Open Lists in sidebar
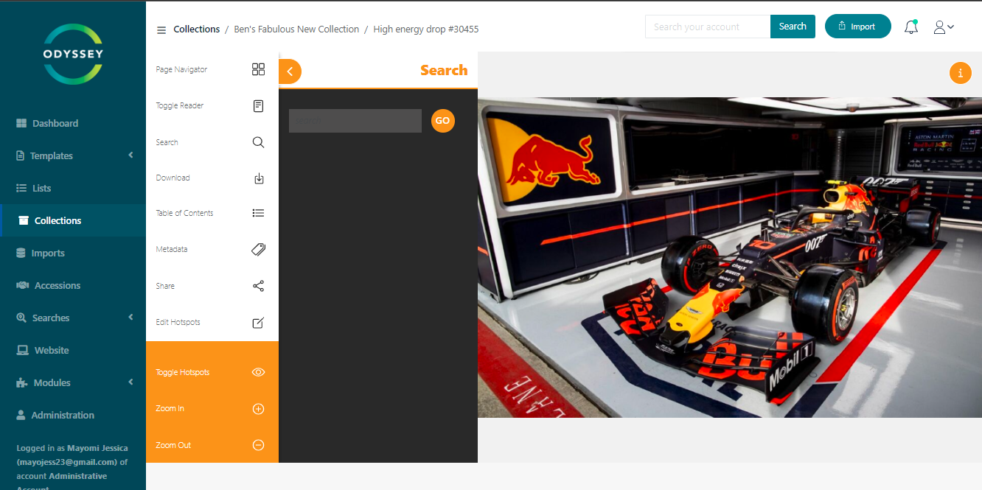Screen dimensions: 982x490 [x=73, y=188]
